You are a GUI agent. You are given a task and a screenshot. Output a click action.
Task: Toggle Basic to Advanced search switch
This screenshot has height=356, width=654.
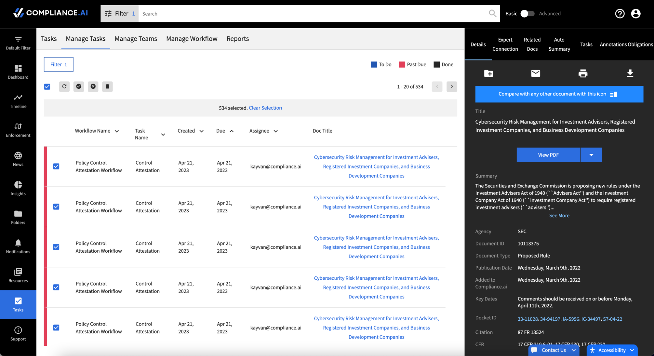coord(527,13)
